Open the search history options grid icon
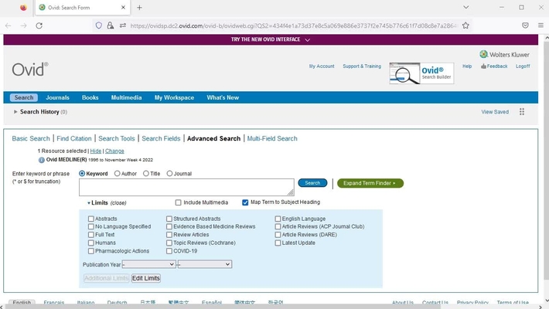Image resolution: width=549 pixels, height=309 pixels. 522,112
